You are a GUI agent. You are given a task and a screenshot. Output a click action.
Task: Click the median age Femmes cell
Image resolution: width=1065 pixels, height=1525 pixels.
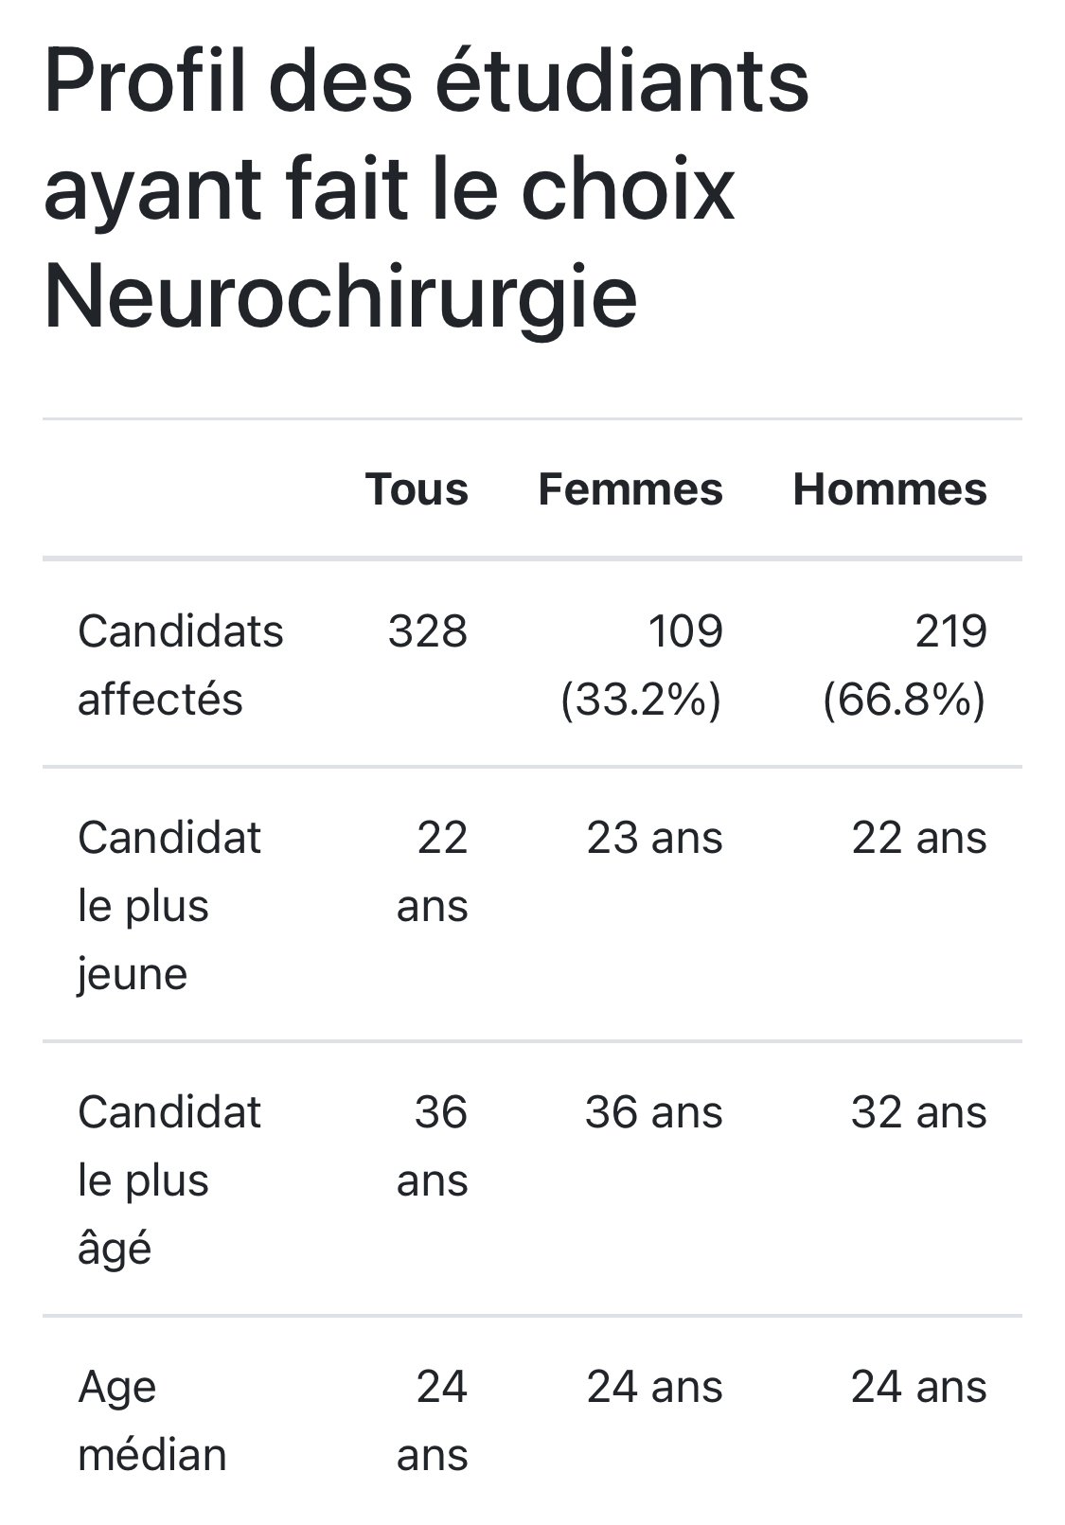(654, 1387)
